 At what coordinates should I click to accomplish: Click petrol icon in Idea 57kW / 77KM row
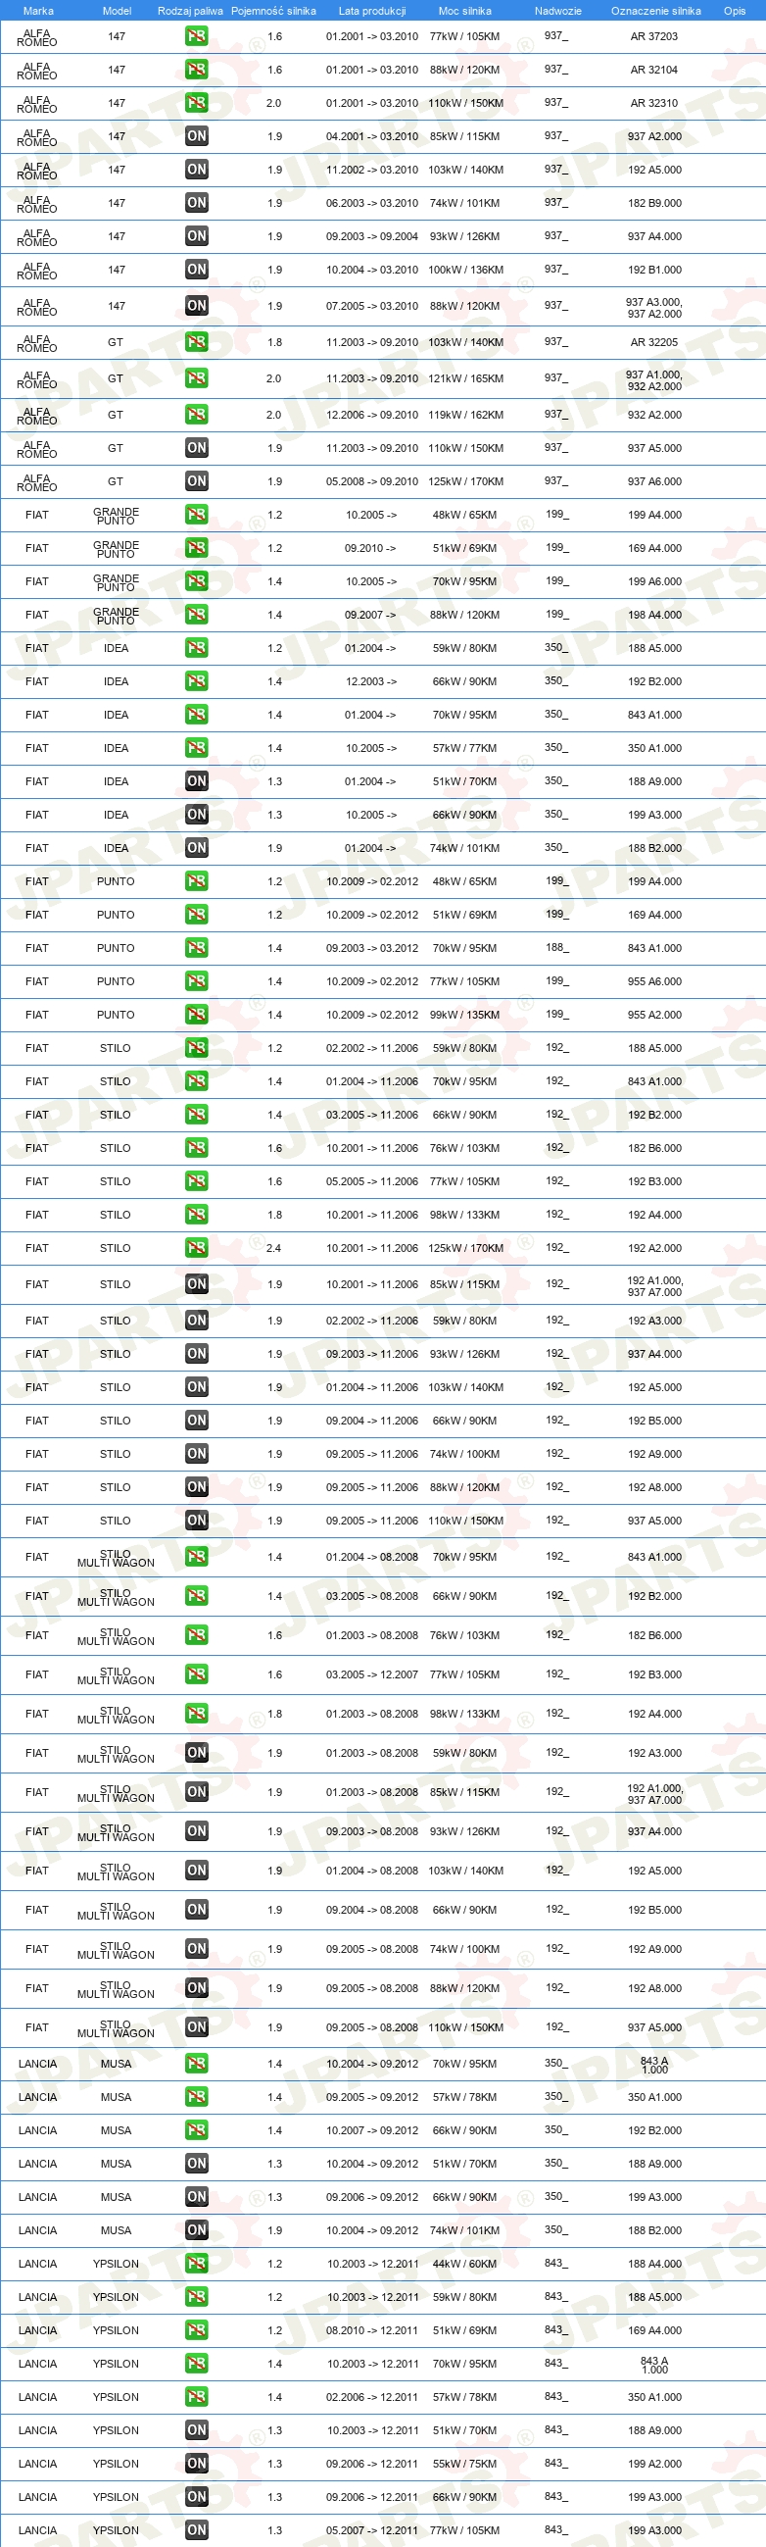pyautogui.click(x=197, y=748)
